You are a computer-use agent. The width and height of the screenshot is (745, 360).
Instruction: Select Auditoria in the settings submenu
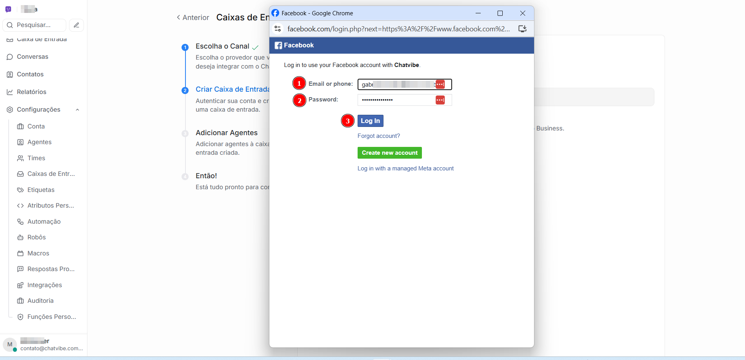pyautogui.click(x=40, y=301)
